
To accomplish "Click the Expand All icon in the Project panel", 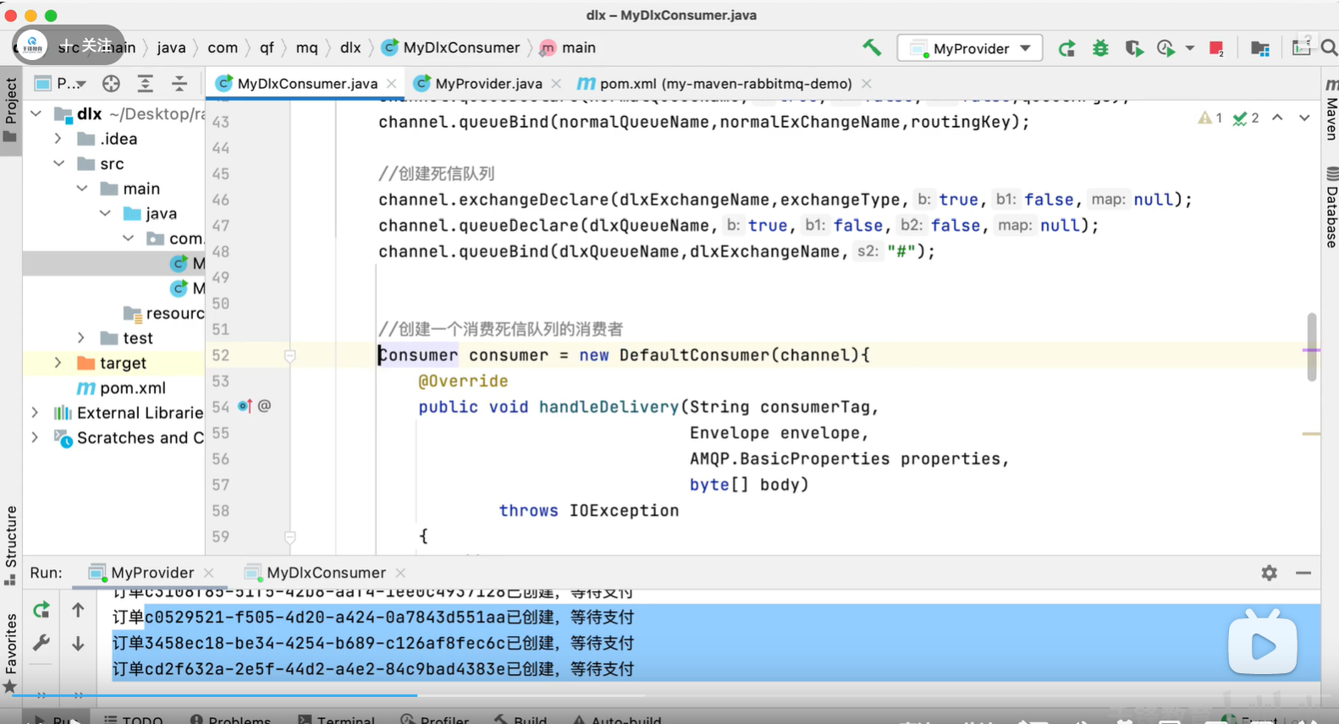I will point(146,83).
